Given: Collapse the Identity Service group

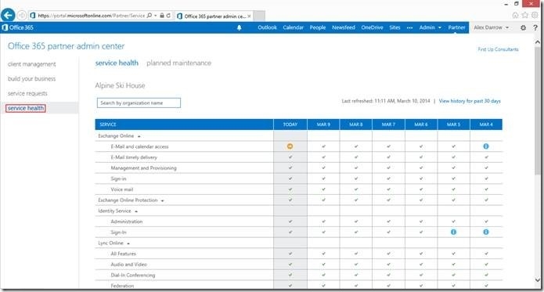Looking at the screenshot, I should [136, 211].
